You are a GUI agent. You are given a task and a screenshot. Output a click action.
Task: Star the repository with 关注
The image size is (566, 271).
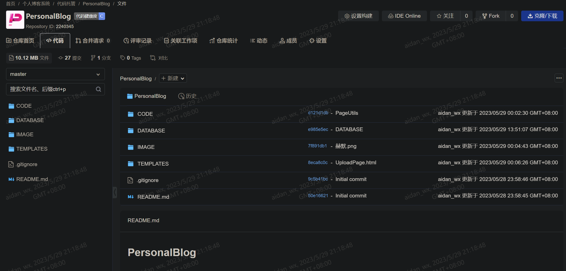tap(445, 16)
